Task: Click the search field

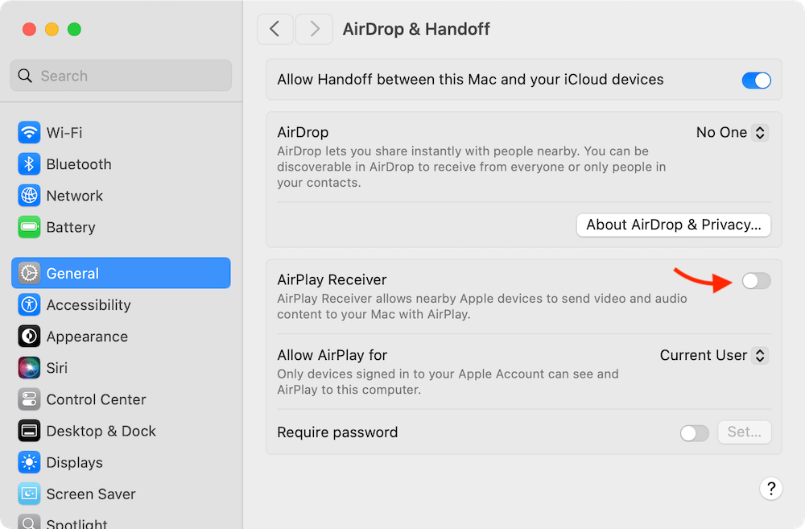Action: coord(121,75)
